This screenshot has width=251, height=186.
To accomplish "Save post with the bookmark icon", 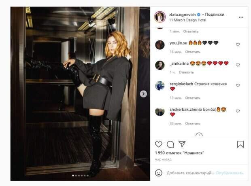I will tap(240, 144).
